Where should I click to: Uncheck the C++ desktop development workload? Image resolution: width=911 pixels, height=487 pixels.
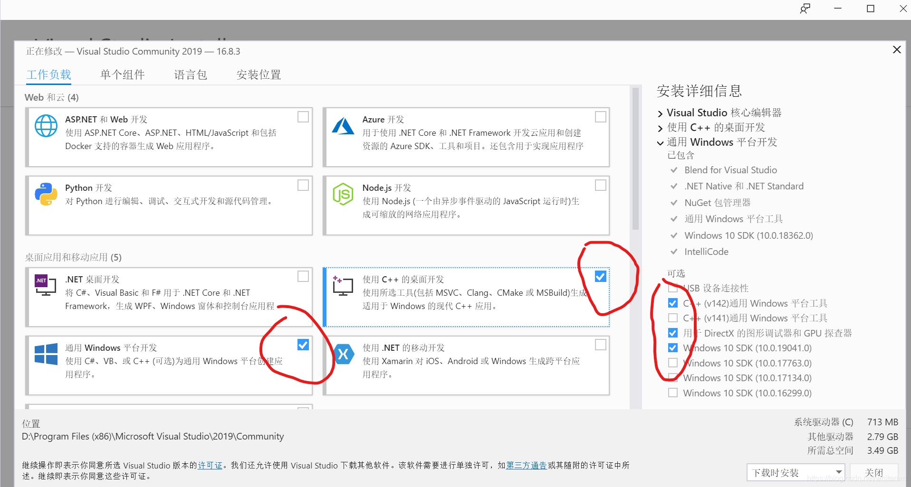[x=601, y=276]
